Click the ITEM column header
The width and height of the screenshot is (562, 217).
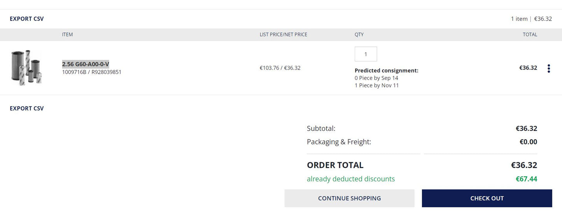67,35
